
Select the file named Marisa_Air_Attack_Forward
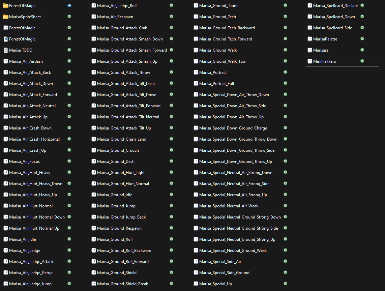click(x=33, y=95)
